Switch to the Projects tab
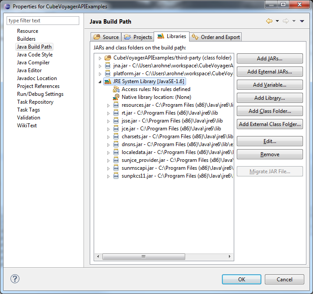 (x=138, y=37)
